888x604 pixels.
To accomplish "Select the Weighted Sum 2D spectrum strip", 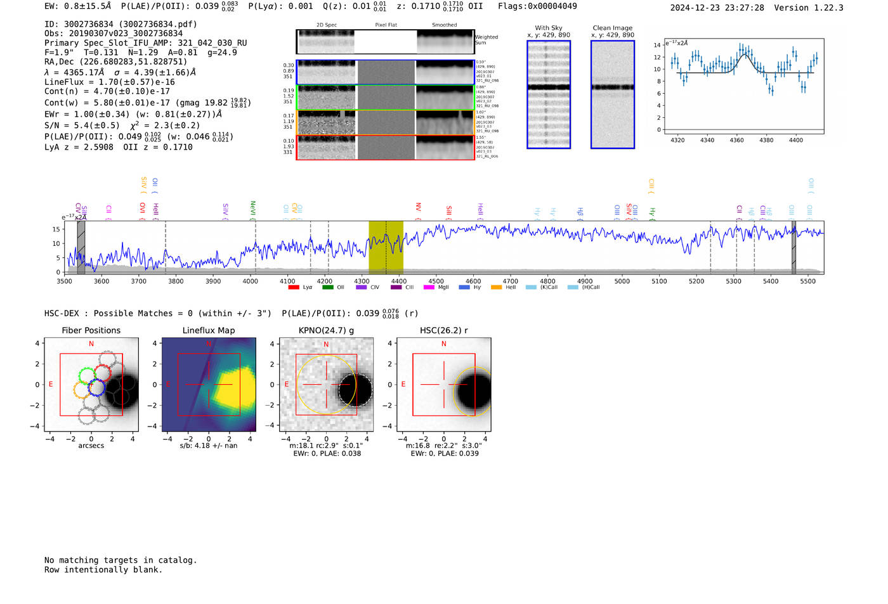I will tap(385, 42).
